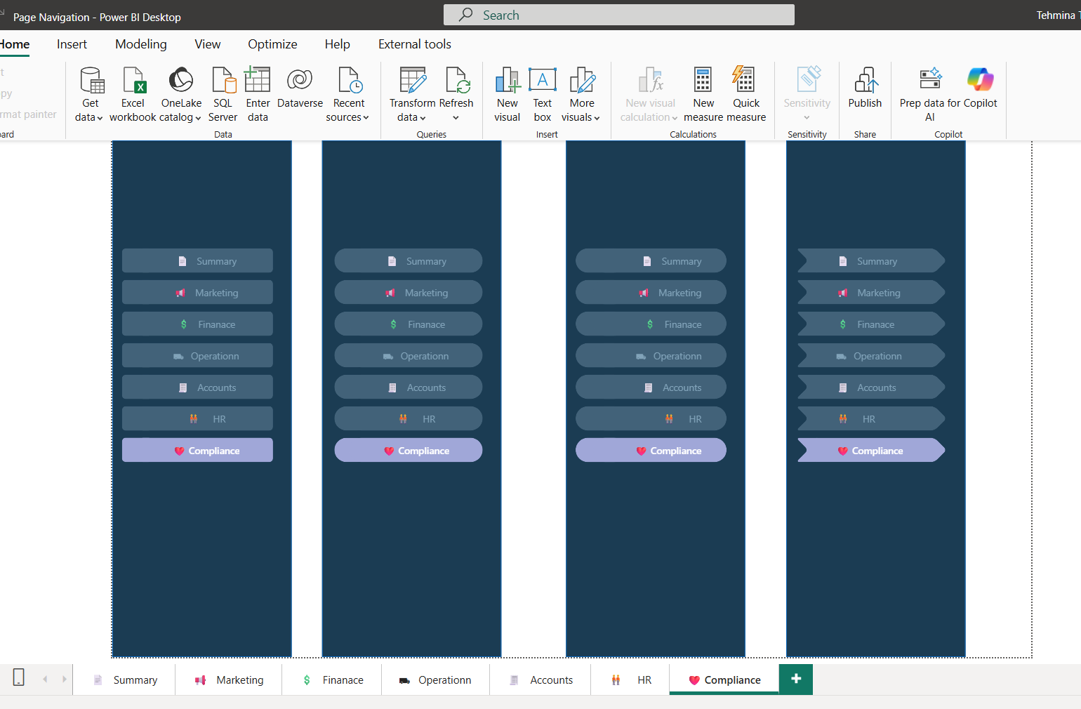Open the Marketing page tab

click(229, 680)
